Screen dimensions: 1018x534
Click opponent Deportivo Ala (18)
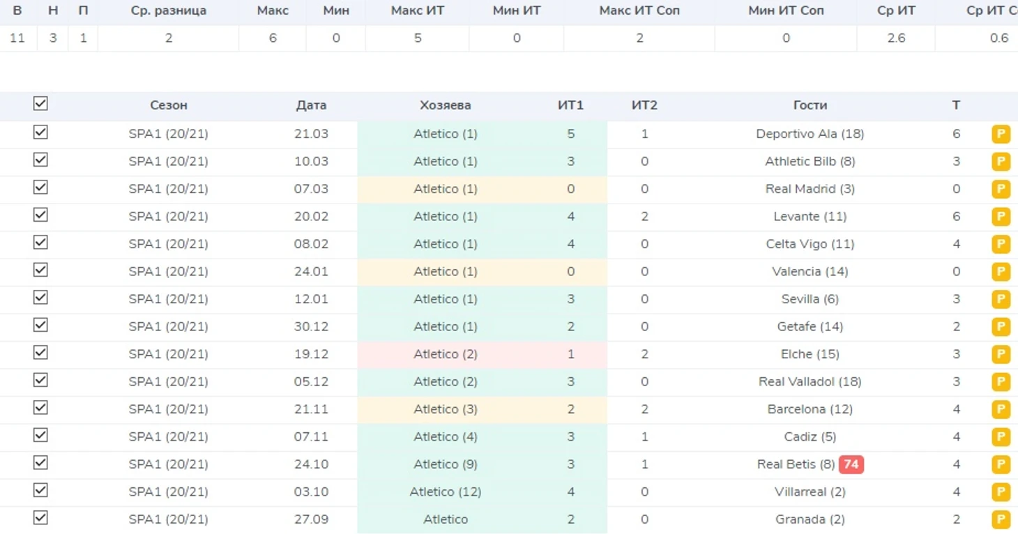pyautogui.click(x=810, y=134)
